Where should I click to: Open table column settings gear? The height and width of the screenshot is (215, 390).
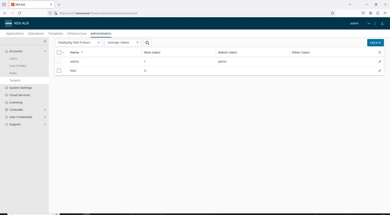click(x=380, y=52)
